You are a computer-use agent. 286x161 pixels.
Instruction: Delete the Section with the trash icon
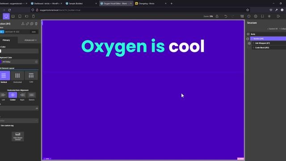(36, 24)
